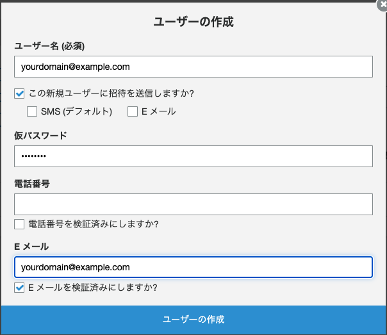
Task: Submit with the blue ユーザーの作成 button
Action: tap(193, 320)
